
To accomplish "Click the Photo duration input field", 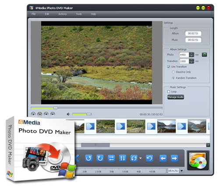I will coord(184,55).
